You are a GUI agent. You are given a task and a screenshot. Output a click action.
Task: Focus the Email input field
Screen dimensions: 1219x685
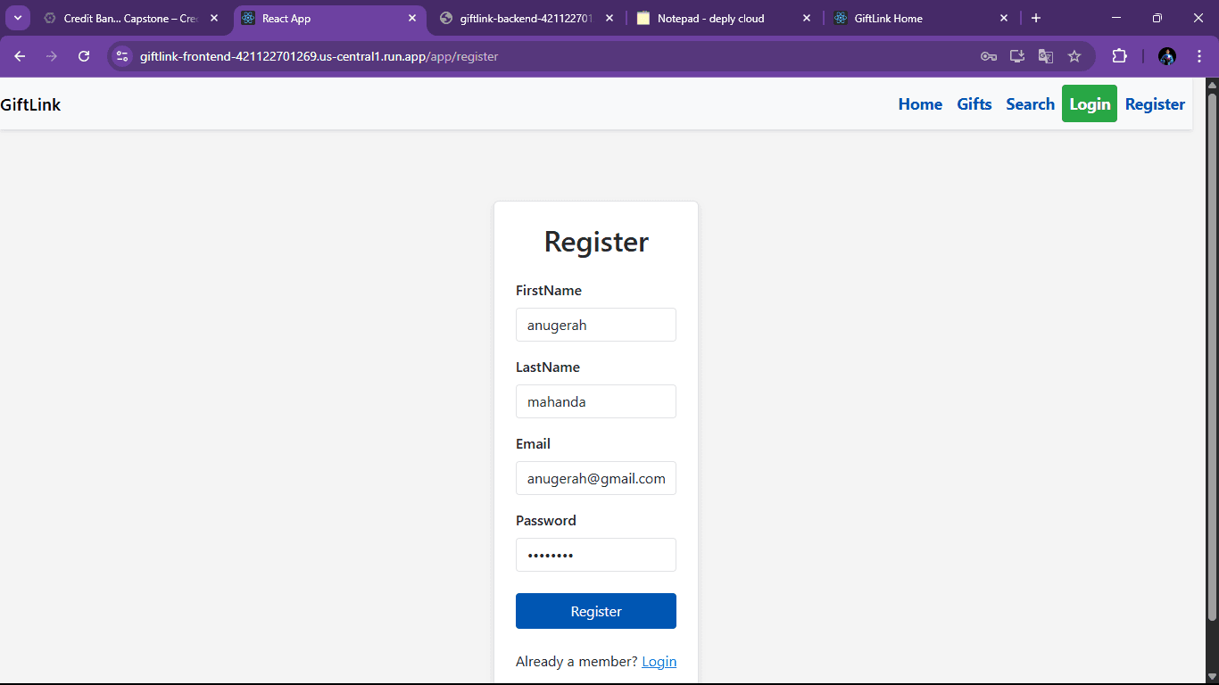click(x=595, y=478)
